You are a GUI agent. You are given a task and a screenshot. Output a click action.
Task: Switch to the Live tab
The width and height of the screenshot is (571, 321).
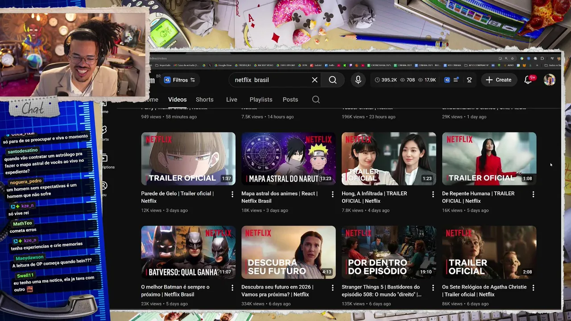[x=232, y=99]
